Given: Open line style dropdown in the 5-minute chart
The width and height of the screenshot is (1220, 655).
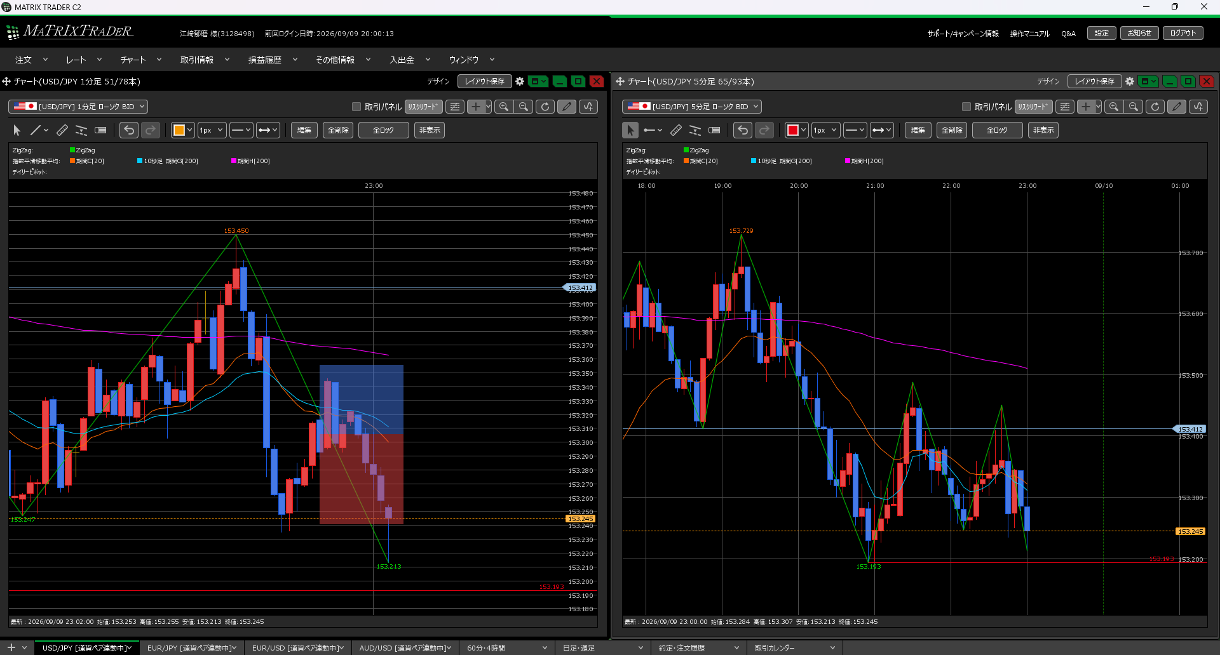Looking at the screenshot, I should point(855,130).
